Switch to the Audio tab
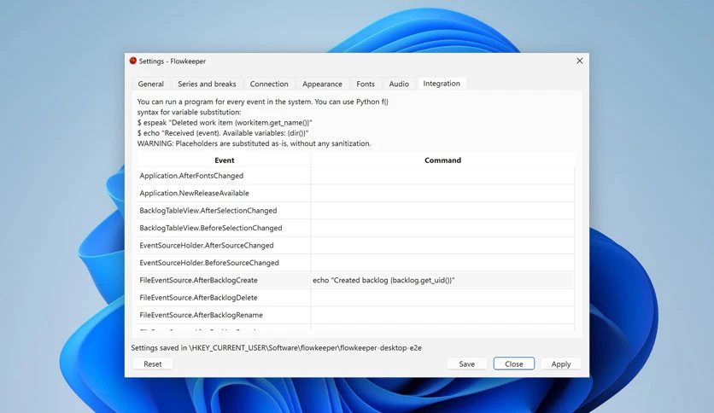This screenshot has height=413, width=714. [x=399, y=84]
